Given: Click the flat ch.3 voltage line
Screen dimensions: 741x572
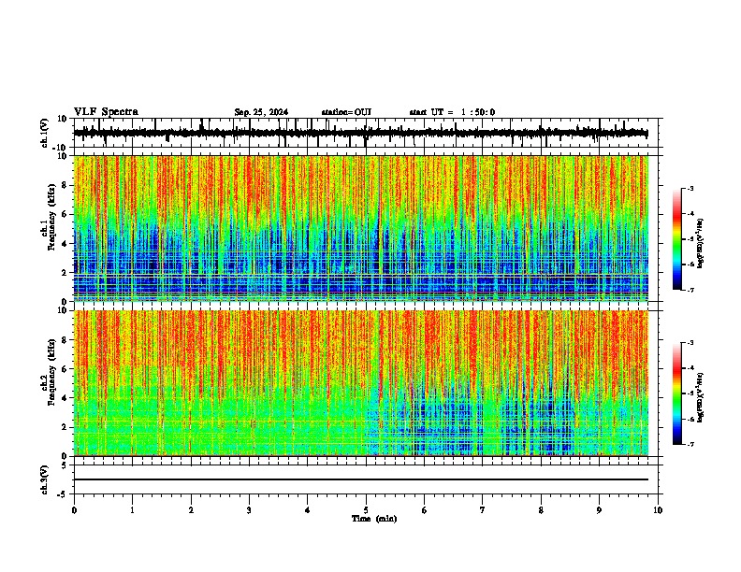Looking at the screenshot, I should point(361,479).
